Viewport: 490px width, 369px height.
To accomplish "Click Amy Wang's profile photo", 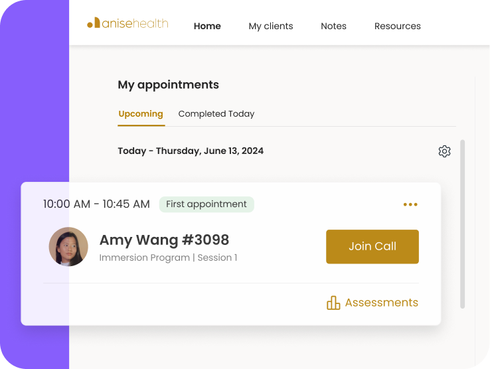I will [68, 246].
